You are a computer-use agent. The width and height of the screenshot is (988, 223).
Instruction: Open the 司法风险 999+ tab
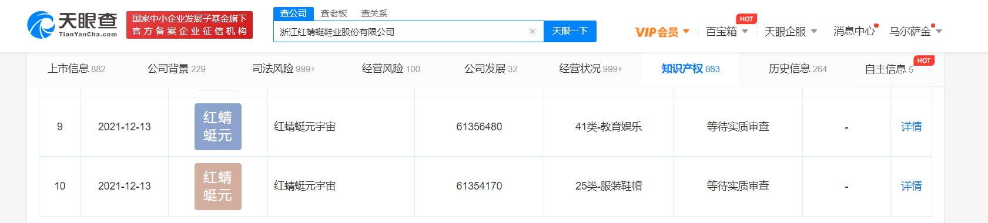(283, 69)
